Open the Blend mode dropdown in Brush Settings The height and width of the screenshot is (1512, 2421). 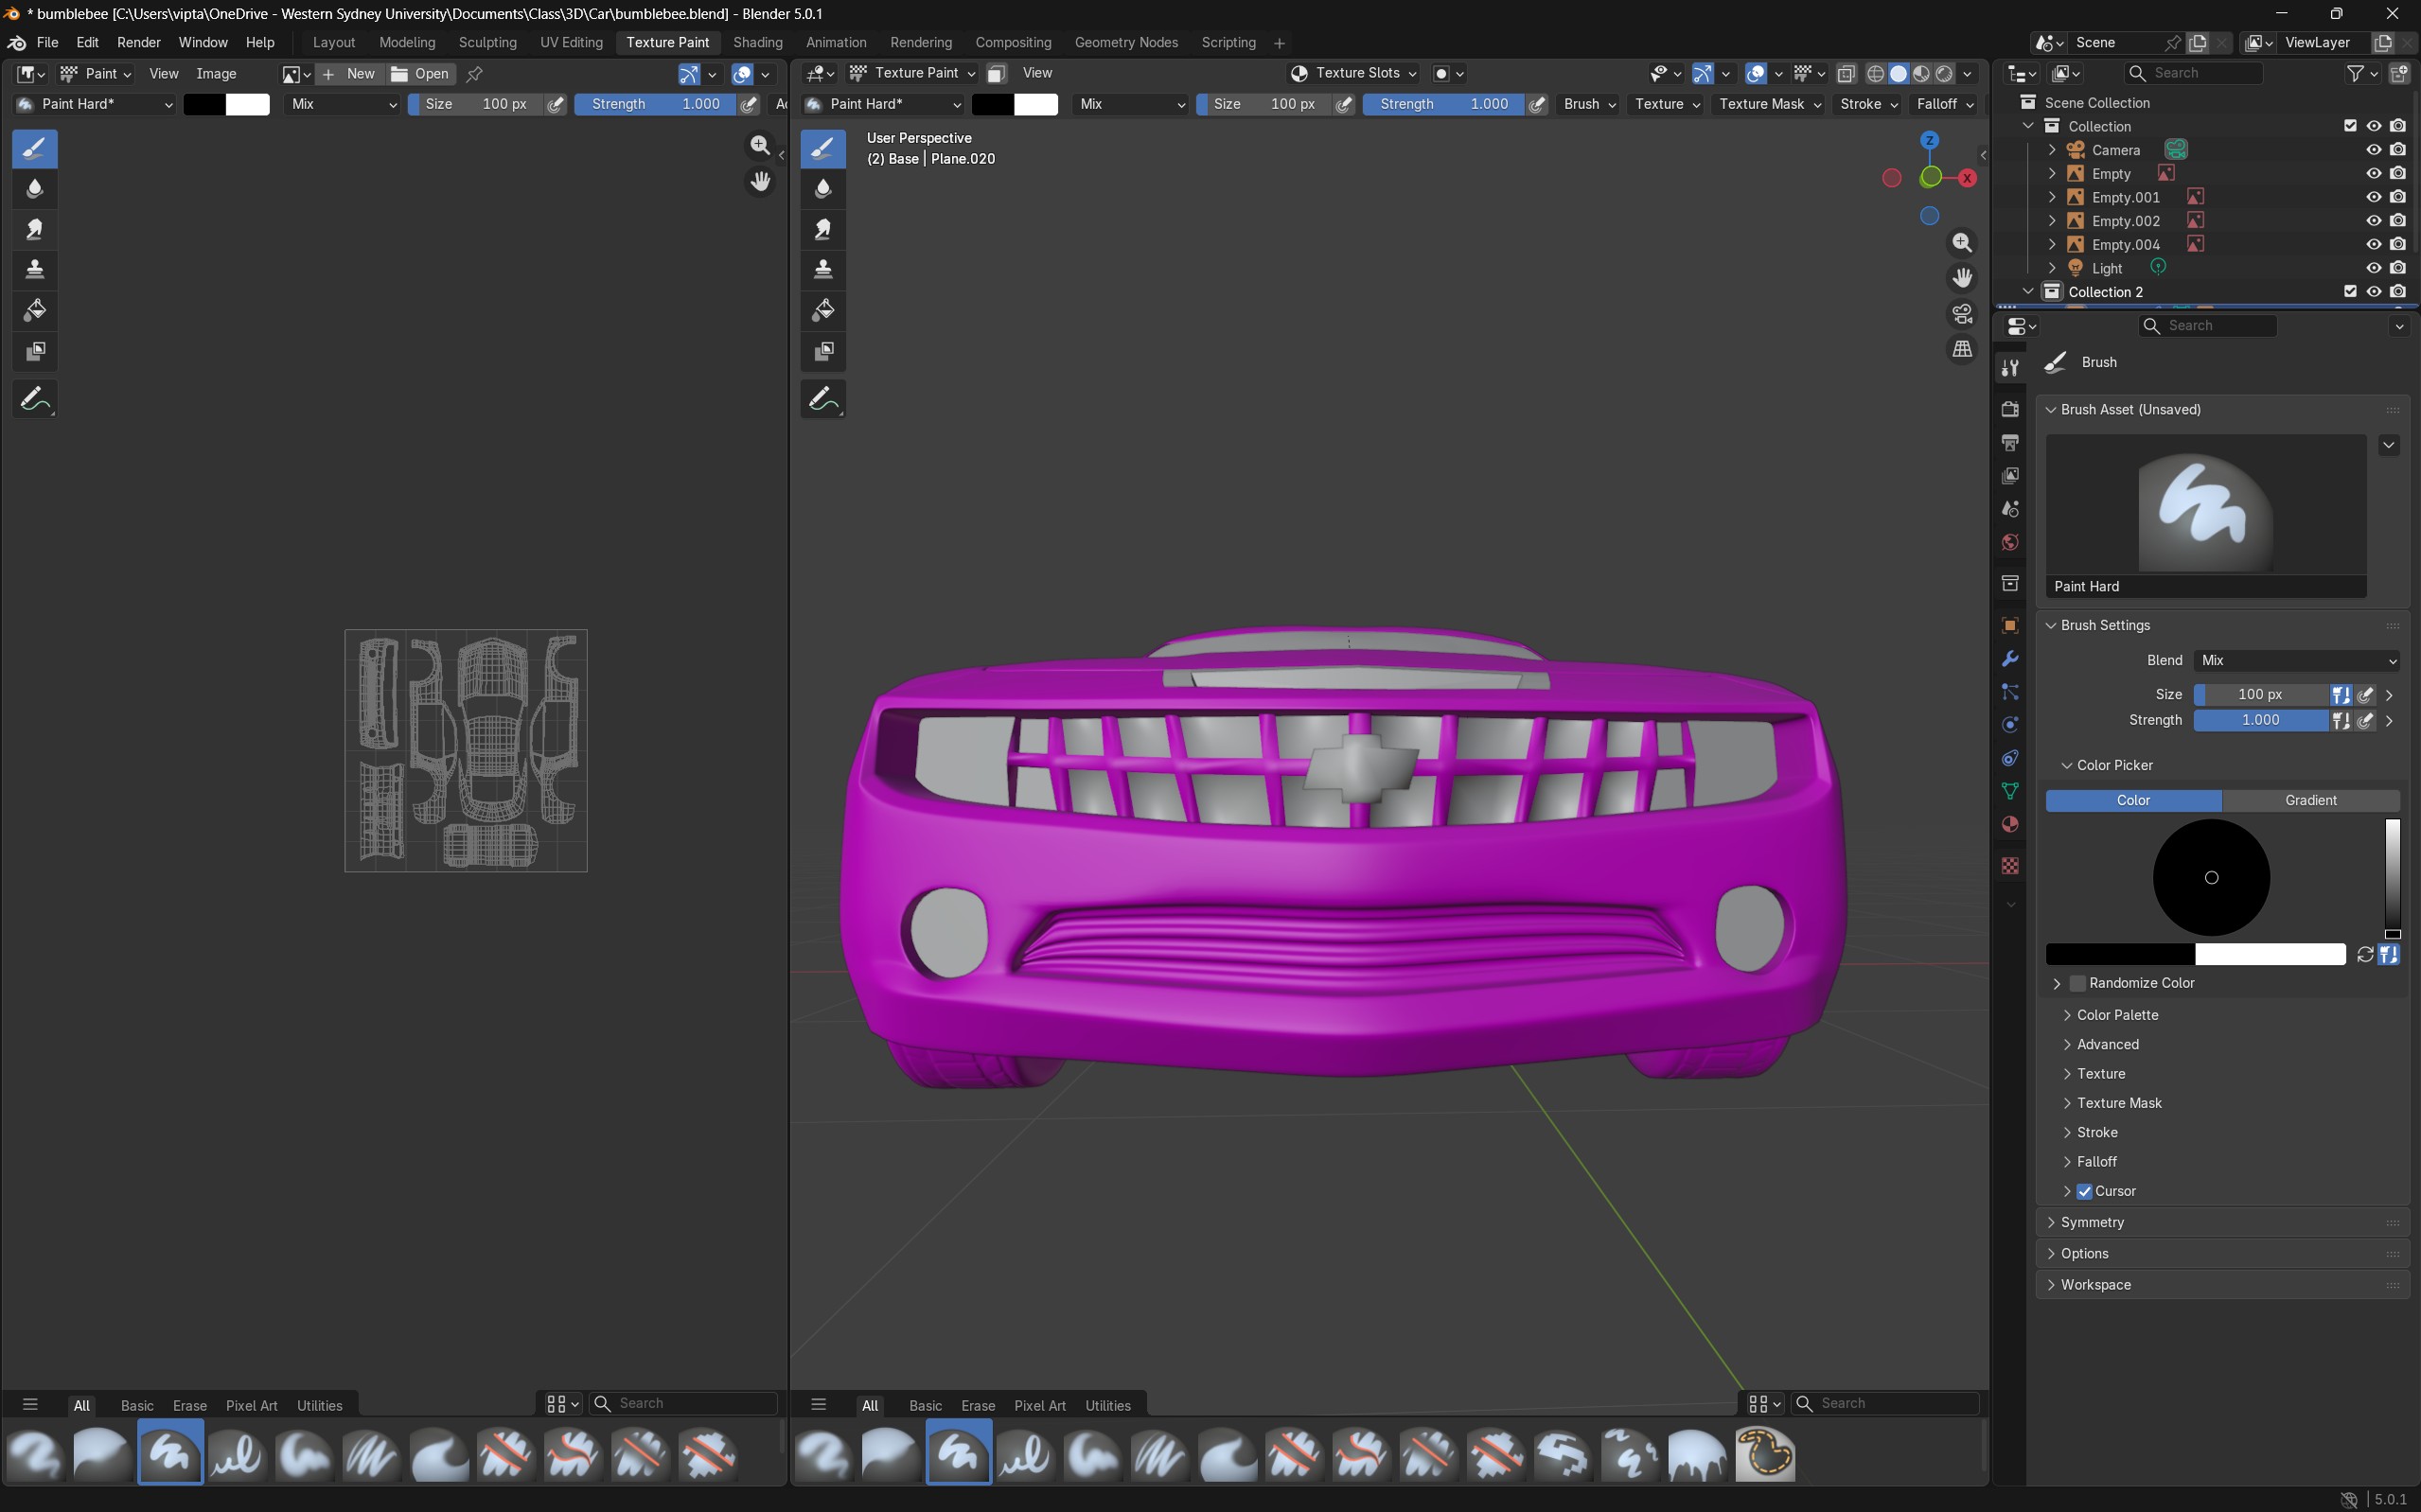coord(2296,661)
